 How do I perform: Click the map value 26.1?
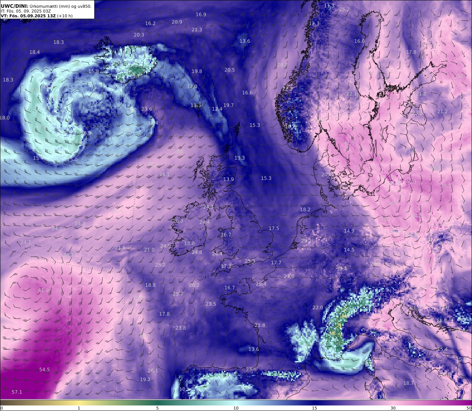[153, 371]
